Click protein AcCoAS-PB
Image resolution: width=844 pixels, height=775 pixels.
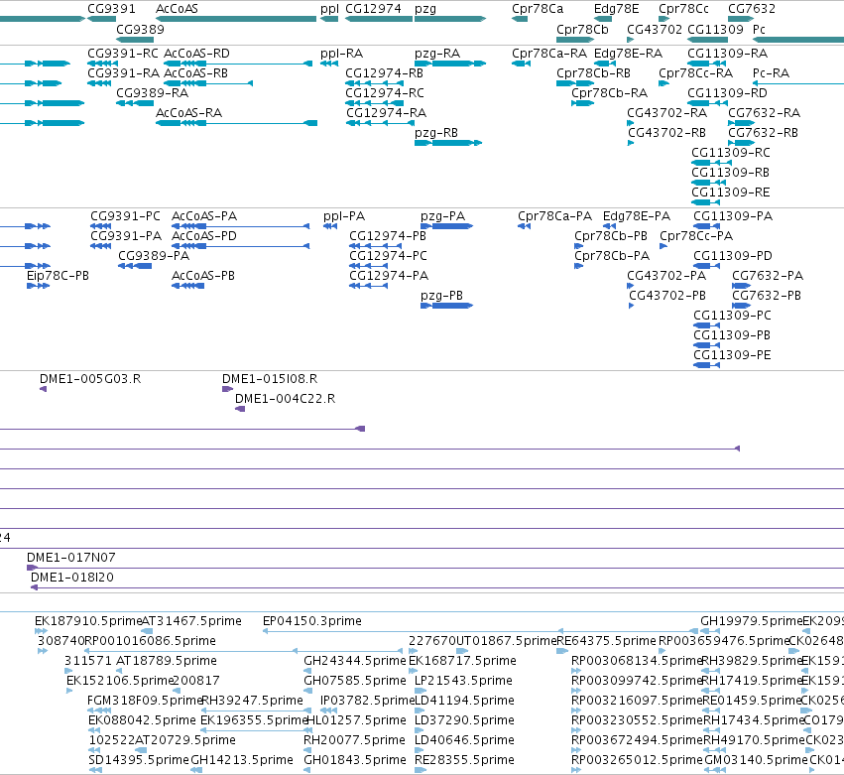[x=187, y=286]
